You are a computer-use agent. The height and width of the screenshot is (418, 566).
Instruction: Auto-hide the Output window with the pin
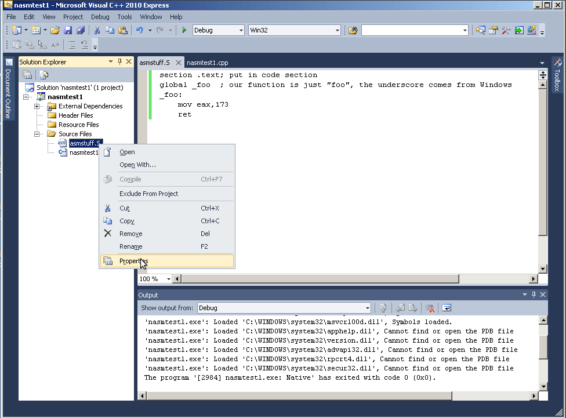(x=534, y=295)
